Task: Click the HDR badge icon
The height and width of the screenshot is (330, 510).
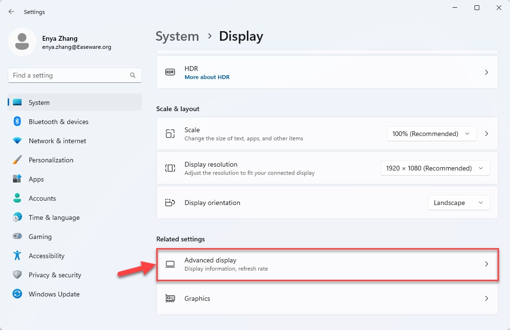Action: click(170, 72)
